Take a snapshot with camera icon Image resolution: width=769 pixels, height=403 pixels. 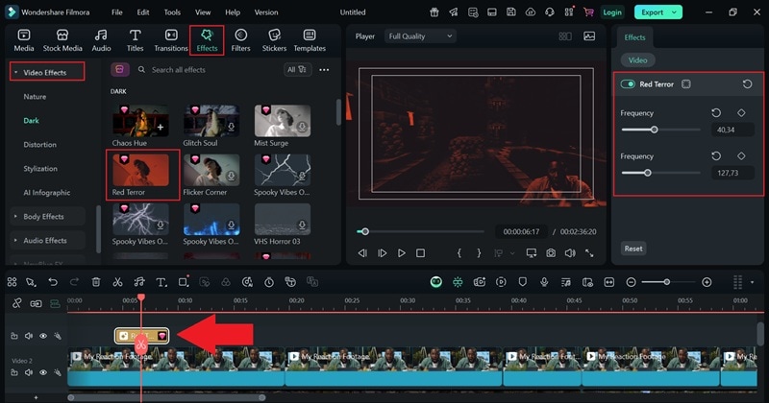coord(551,253)
